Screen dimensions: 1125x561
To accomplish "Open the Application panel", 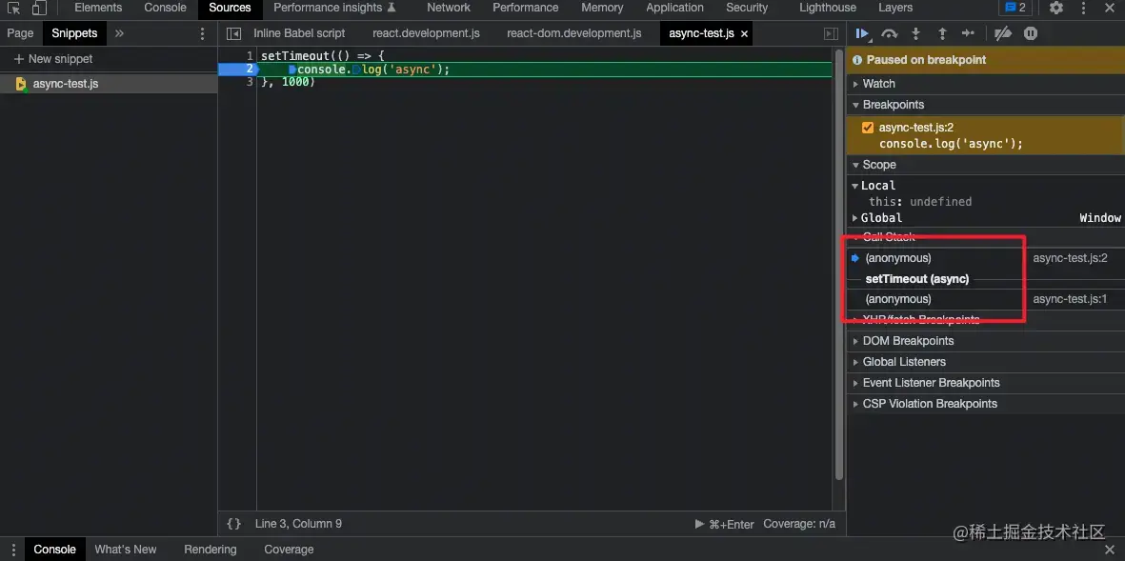I will click(x=674, y=8).
